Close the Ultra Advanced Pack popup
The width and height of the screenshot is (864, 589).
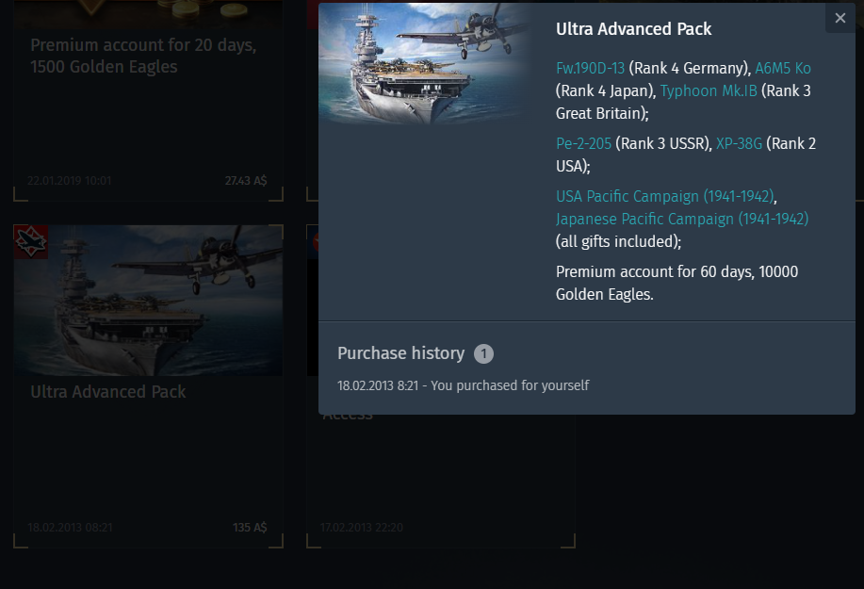point(840,18)
